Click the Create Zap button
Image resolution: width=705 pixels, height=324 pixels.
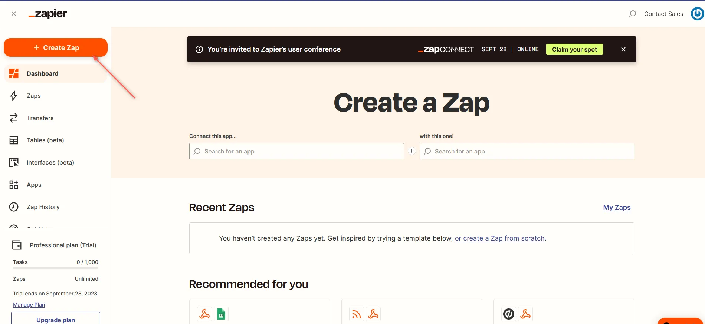click(56, 47)
